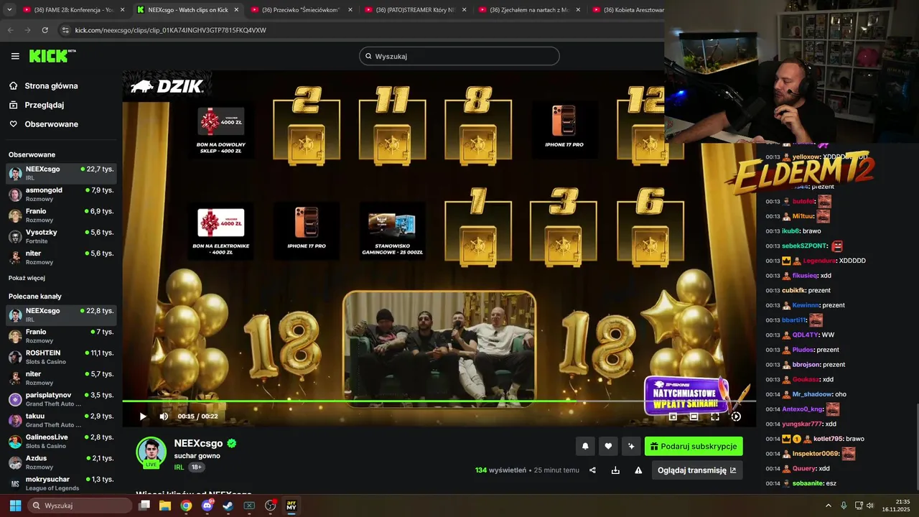Screen dimensions: 919x517
Task: Open playback settings circular icon in player
Action: pos(736,416)
